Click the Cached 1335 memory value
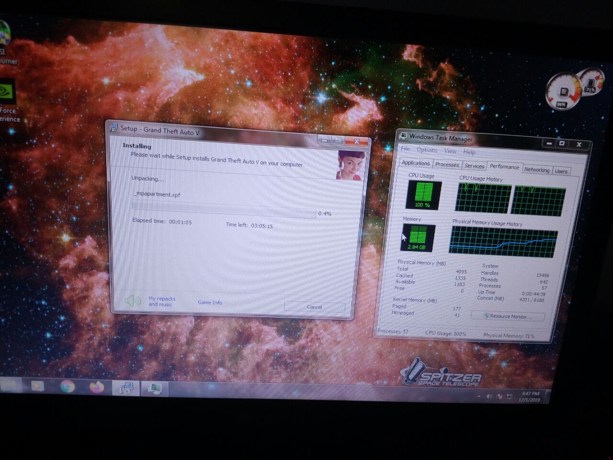This screenshot has height=460, width=613. pyautogui.click(x=460, y=278)
